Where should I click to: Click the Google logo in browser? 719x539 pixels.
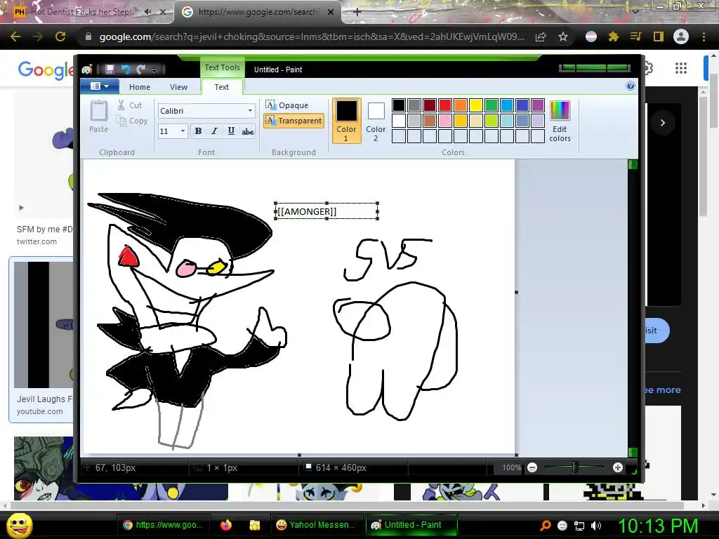coord(46,70)
